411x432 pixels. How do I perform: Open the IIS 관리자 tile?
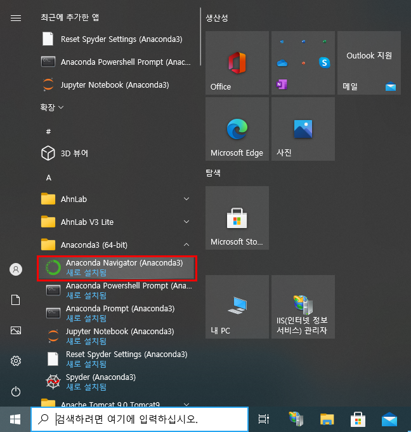(303, 307)
